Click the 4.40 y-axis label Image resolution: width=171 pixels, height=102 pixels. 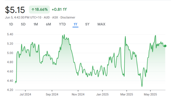point(10,81)
